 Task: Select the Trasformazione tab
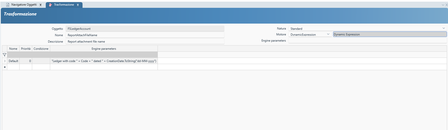64,5
